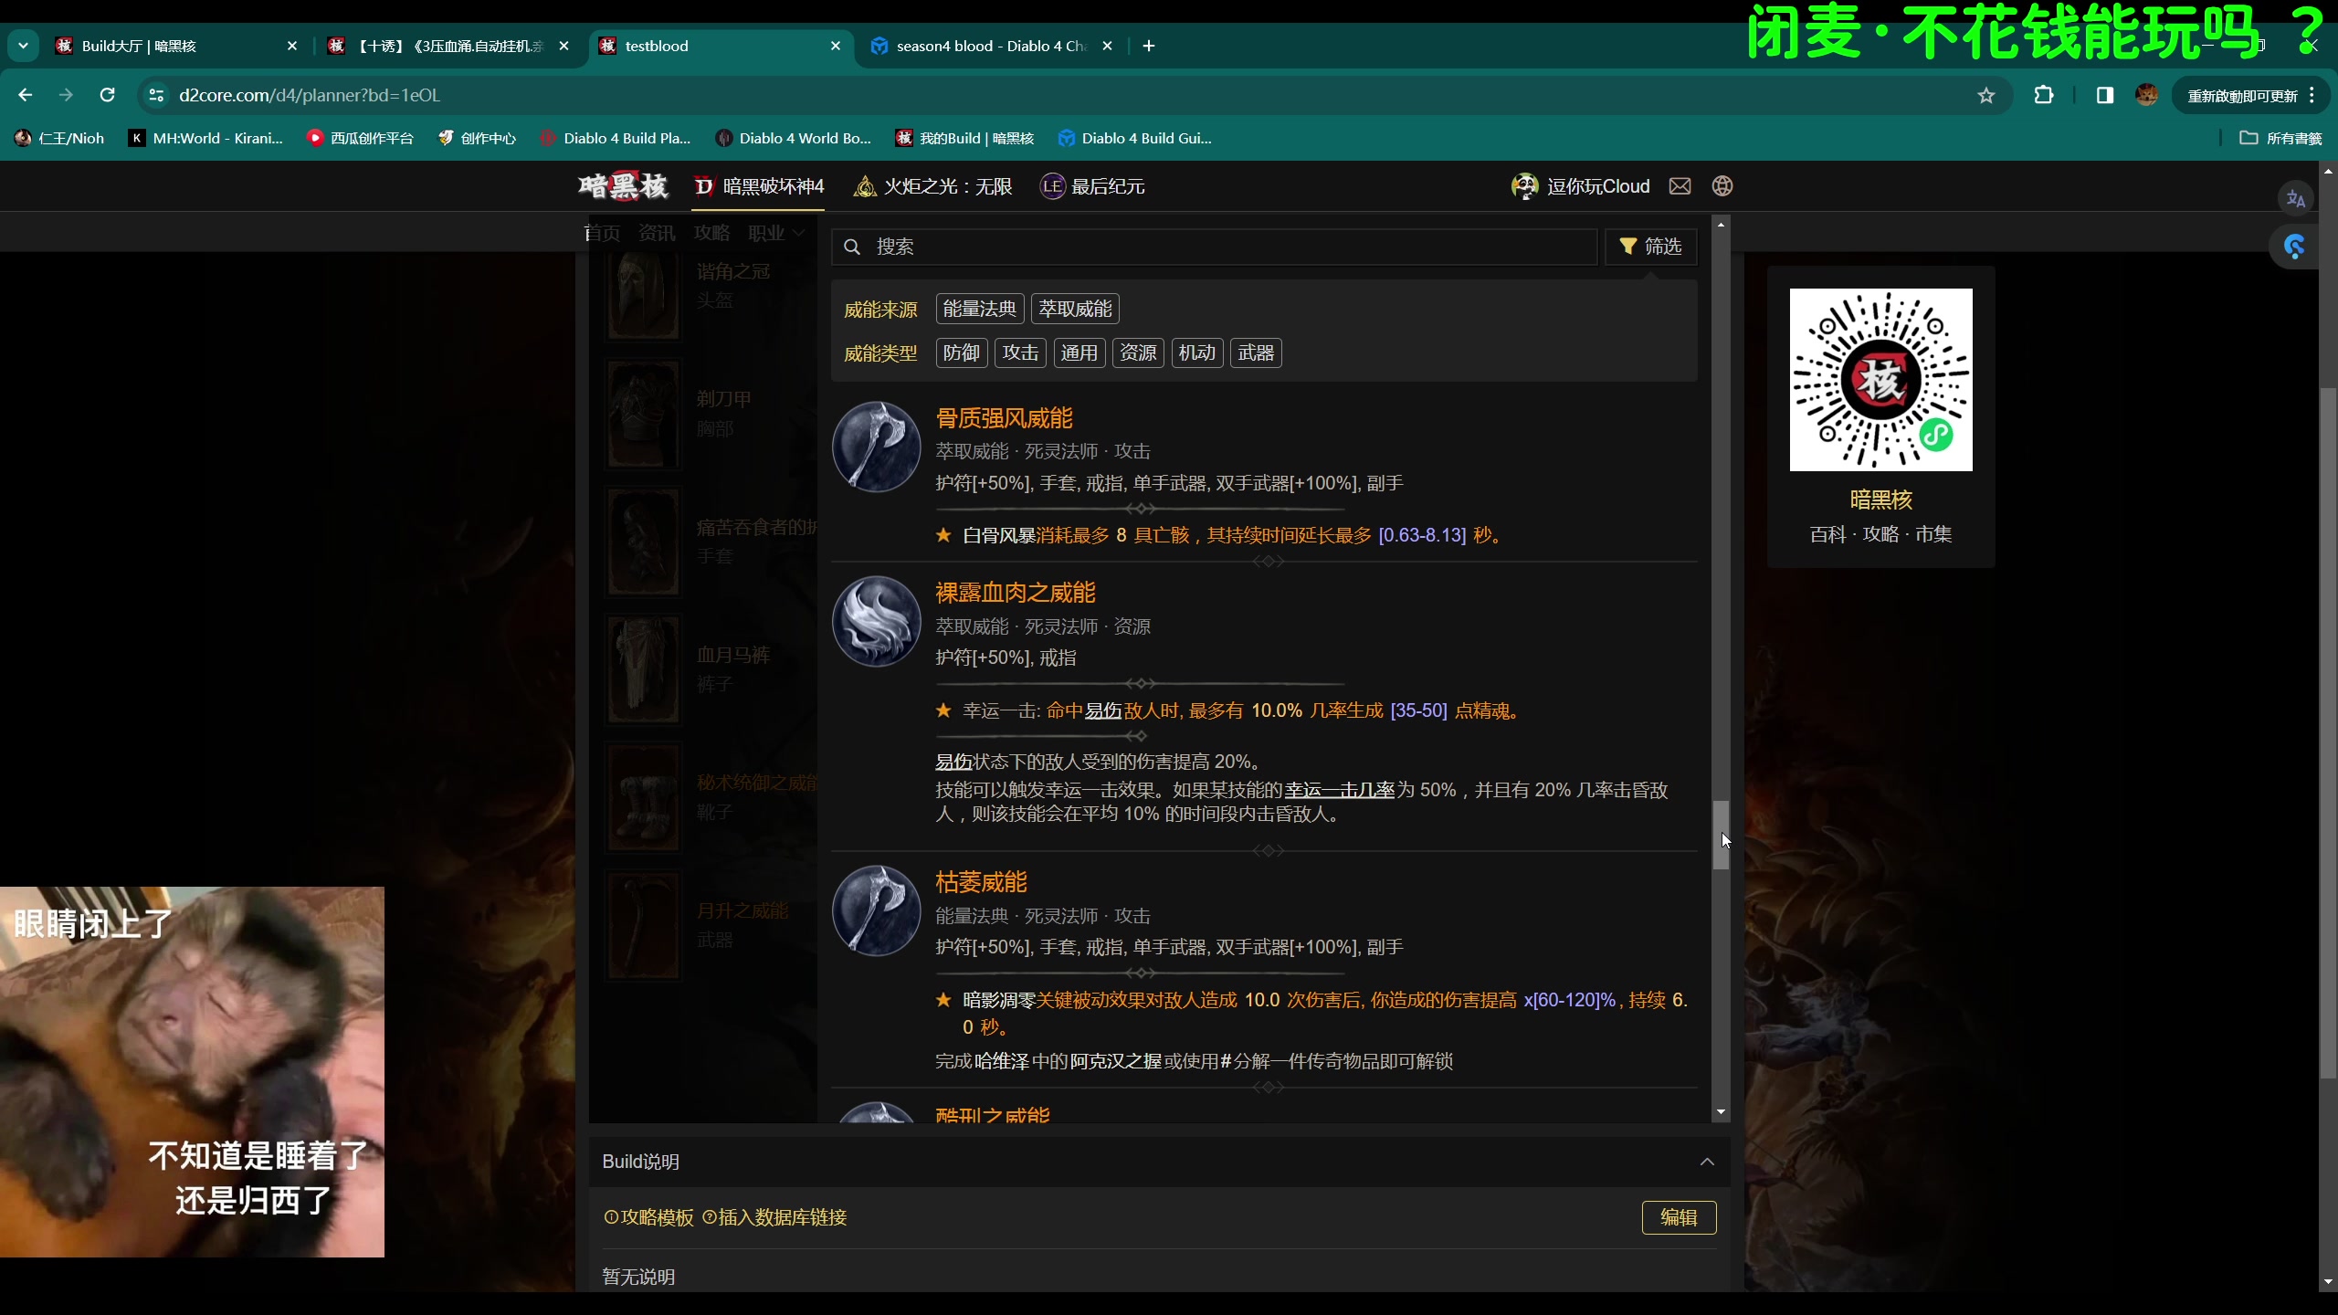This screenshot has width=2338, height=1315.
Task: Toggle the 能量法典 source filter tag
Action: (x=979, y=309)
